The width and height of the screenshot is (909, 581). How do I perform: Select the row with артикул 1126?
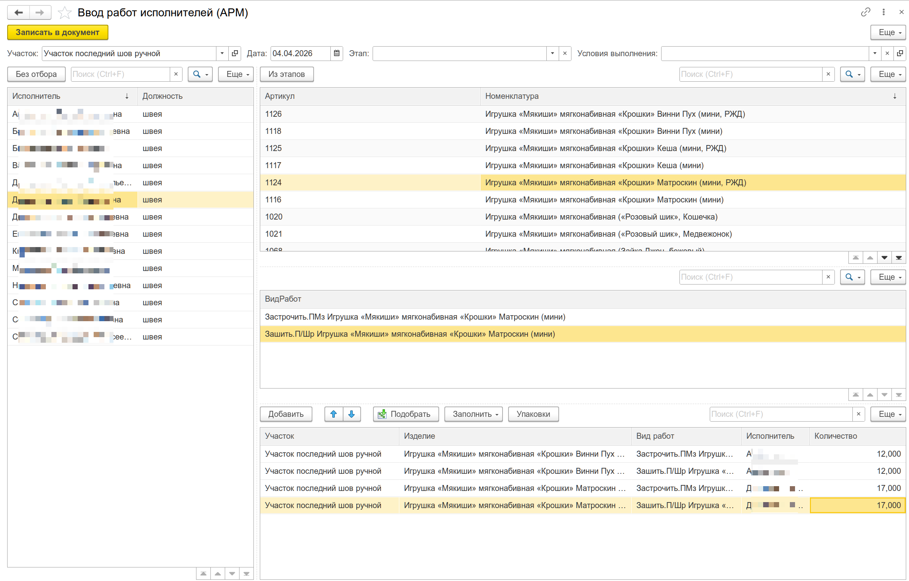point(583,114)
